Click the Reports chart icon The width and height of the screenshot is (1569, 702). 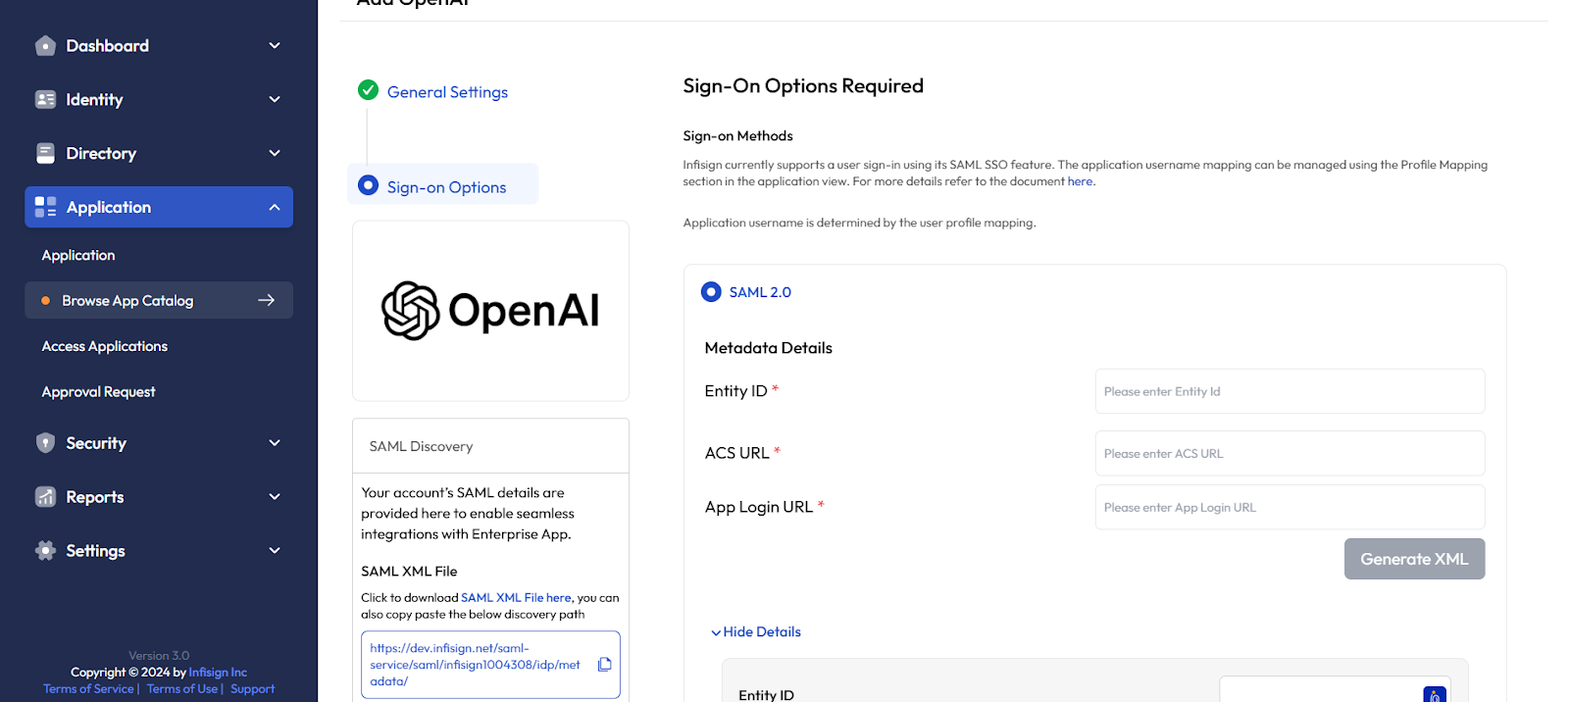[x=45, y=497]
